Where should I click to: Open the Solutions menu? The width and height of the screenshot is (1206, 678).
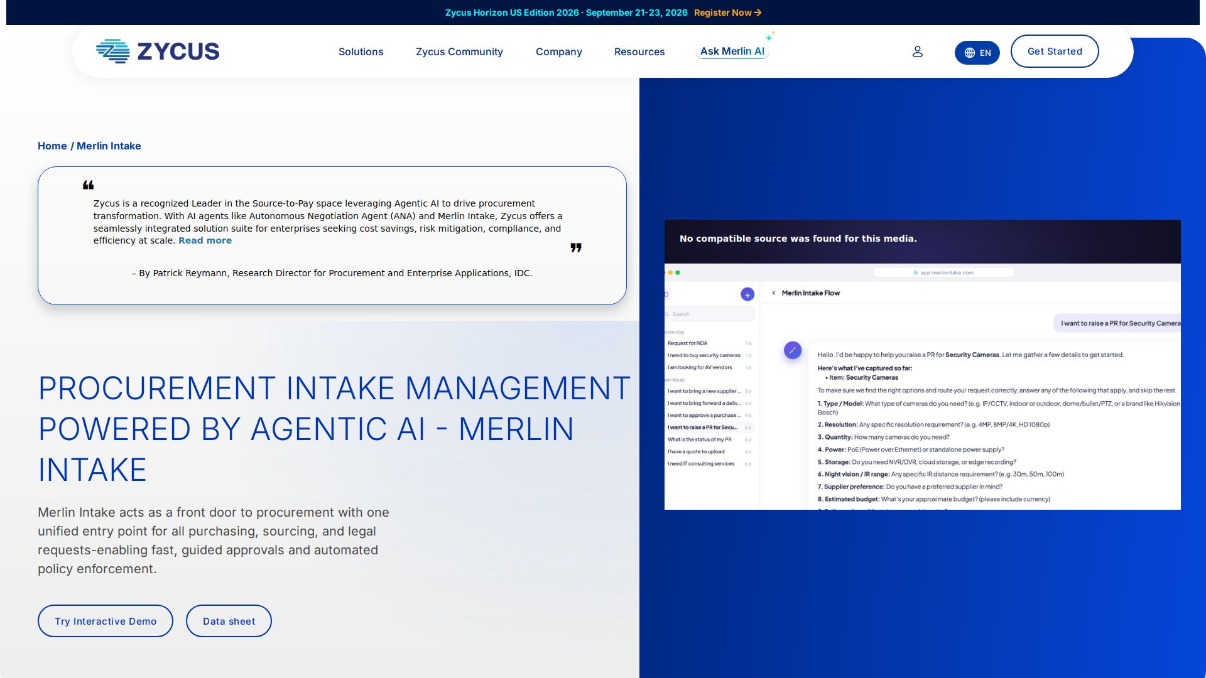[361, 51]
